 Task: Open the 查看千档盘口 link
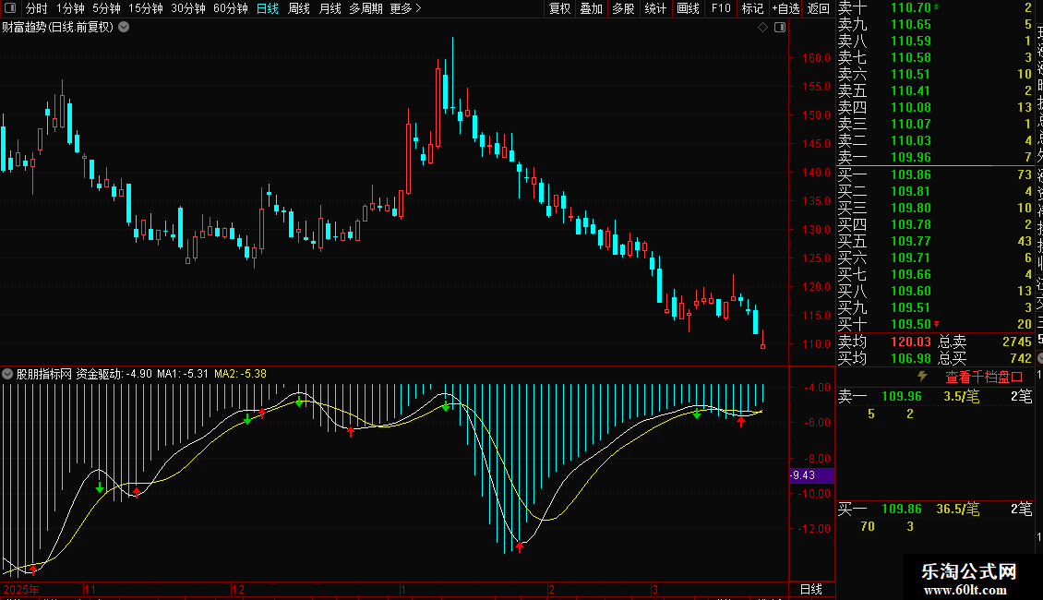(984, 377)
